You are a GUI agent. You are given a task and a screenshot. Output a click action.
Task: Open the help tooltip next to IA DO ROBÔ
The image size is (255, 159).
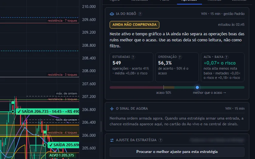140,14
